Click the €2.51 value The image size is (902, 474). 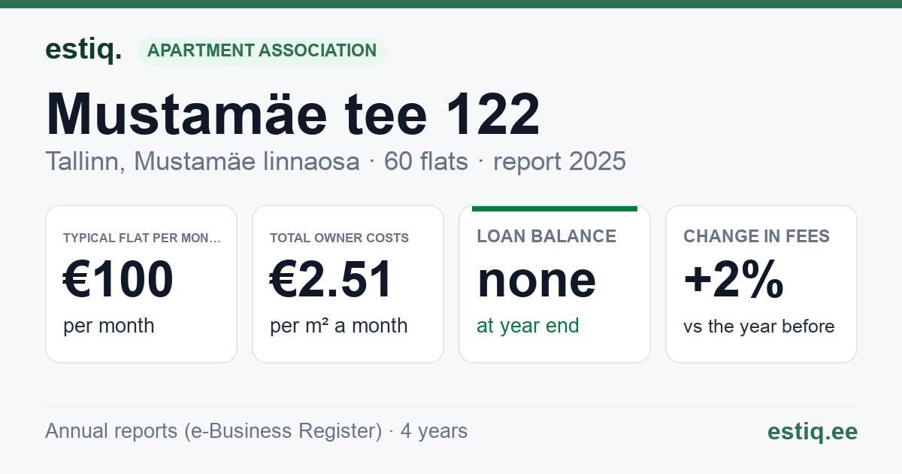pyautogui.click(x=331, y=280)
